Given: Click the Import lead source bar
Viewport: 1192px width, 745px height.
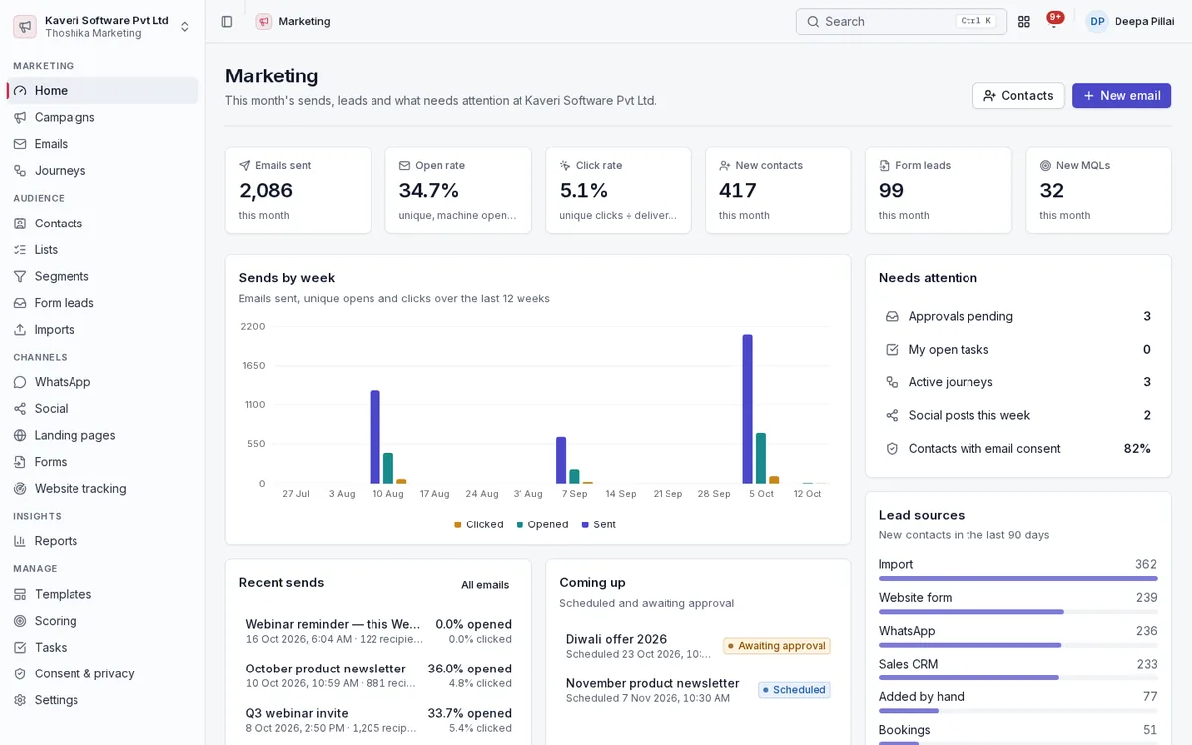Looking at the screenshot, I should [x=1018, y=578].
